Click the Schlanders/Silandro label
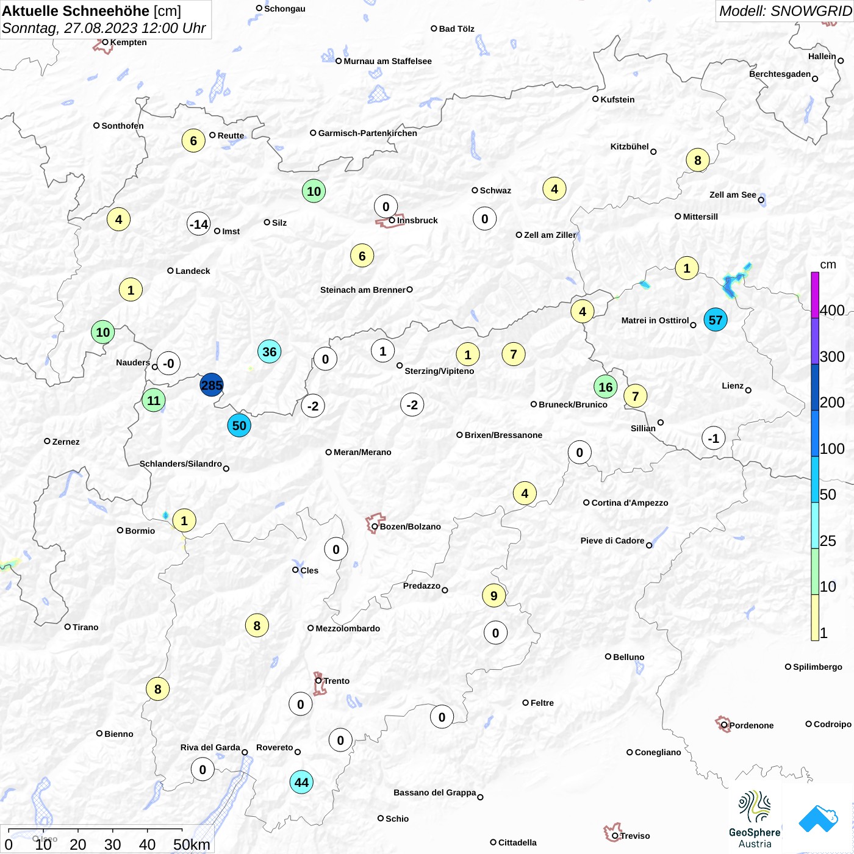854x854 pixels. 181,464
